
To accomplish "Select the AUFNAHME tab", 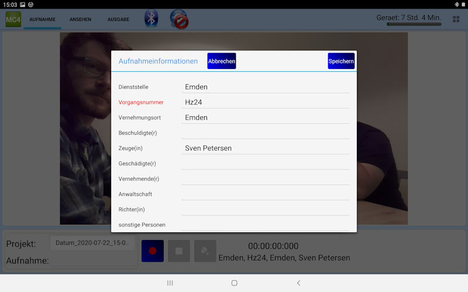I will 42,19.
